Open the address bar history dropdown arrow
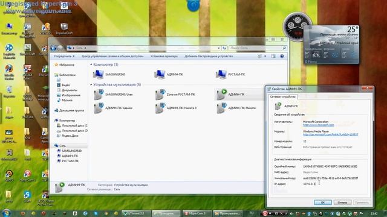The width and height of the screenshot is (387, 217). tap(219, 48)
